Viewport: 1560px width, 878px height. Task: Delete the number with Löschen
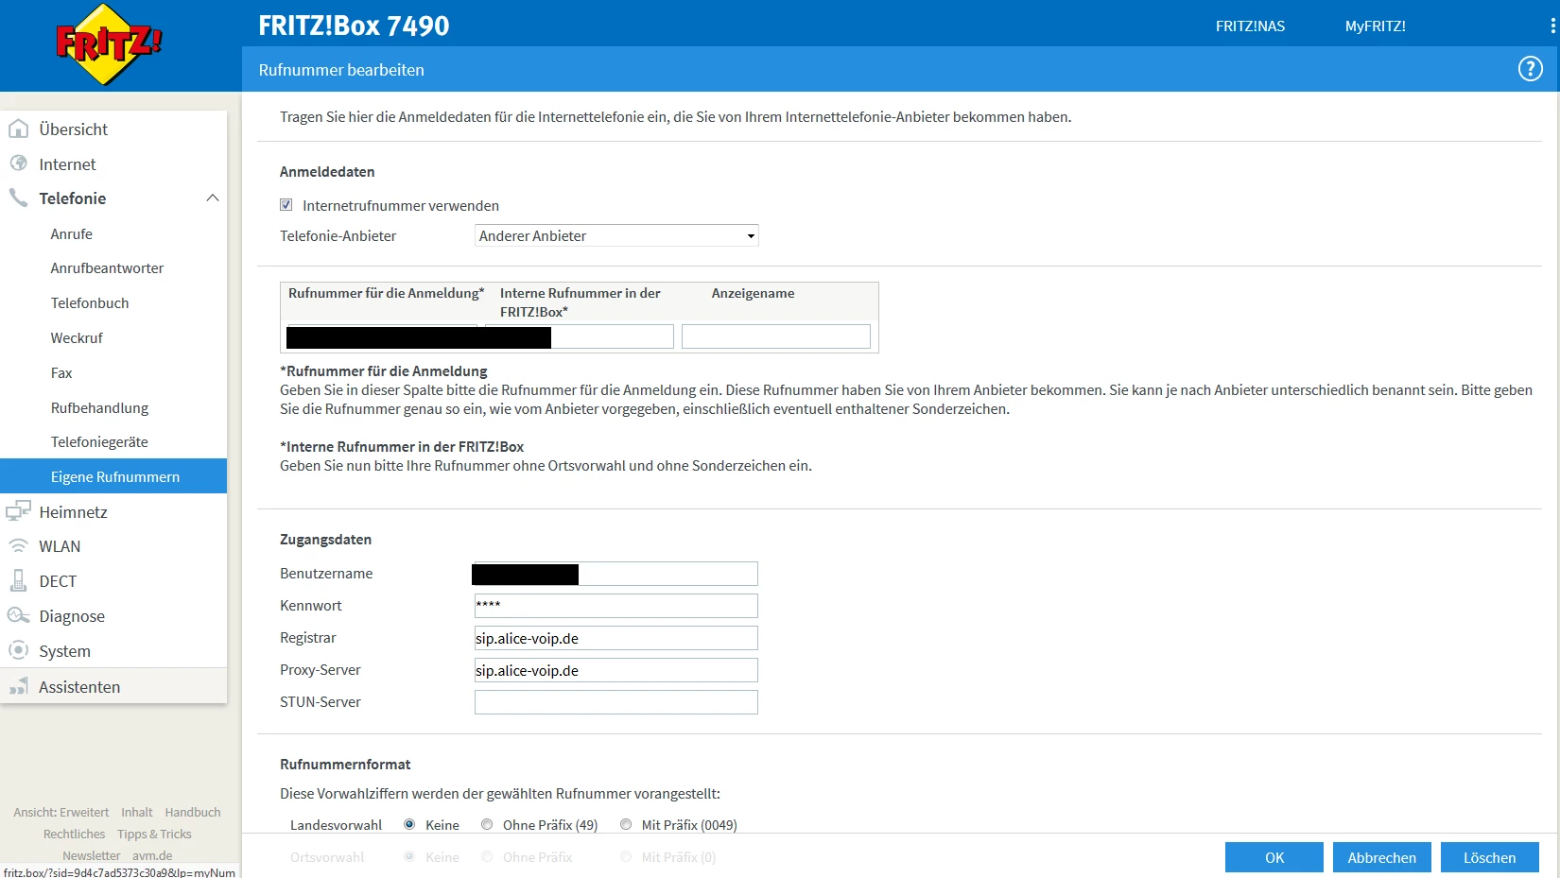pos(1489,857)
